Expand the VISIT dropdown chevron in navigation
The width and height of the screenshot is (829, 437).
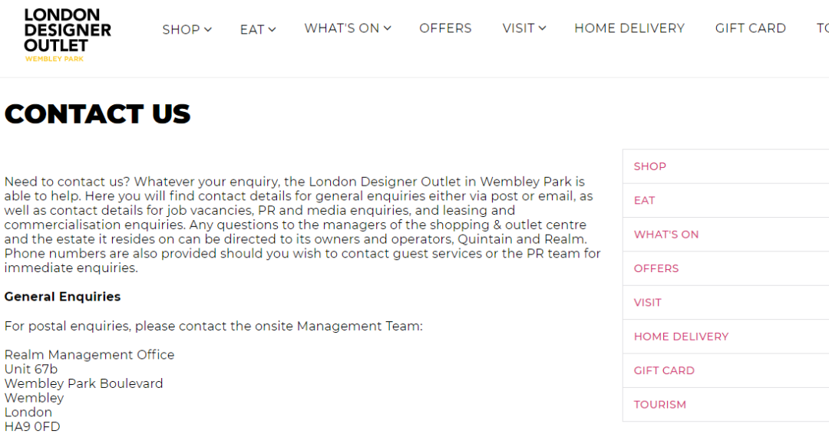click(543, 28)
